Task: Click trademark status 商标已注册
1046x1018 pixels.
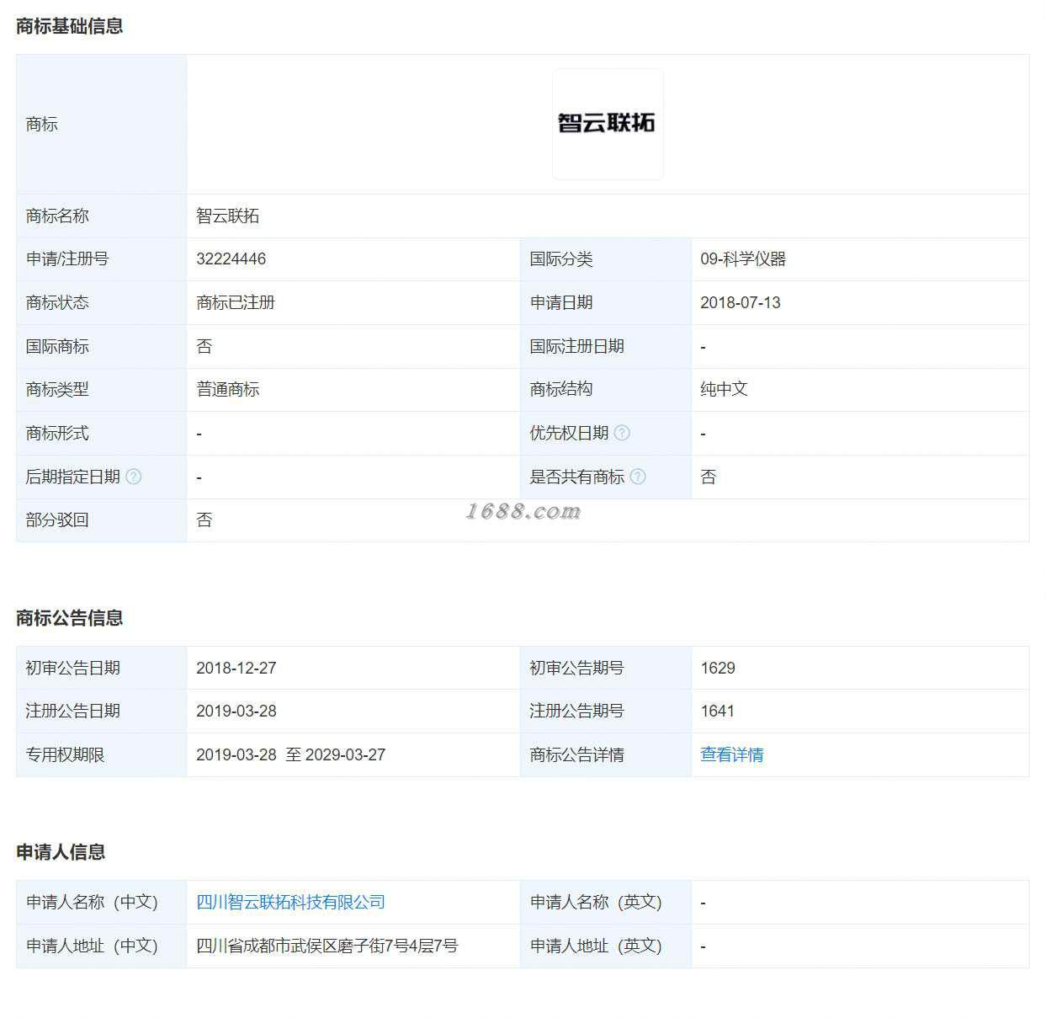Action: (236, 302)
